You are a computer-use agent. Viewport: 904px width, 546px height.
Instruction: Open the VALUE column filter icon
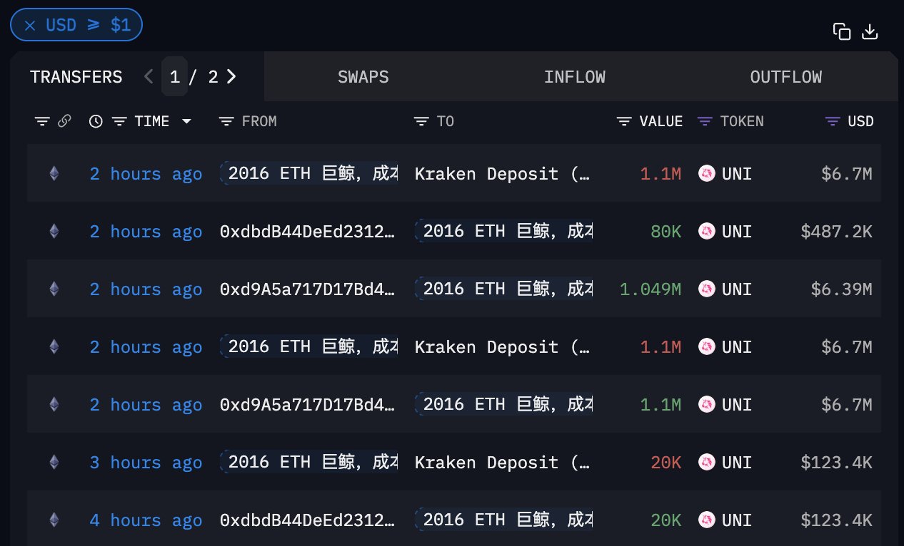[x=624, y=122]
